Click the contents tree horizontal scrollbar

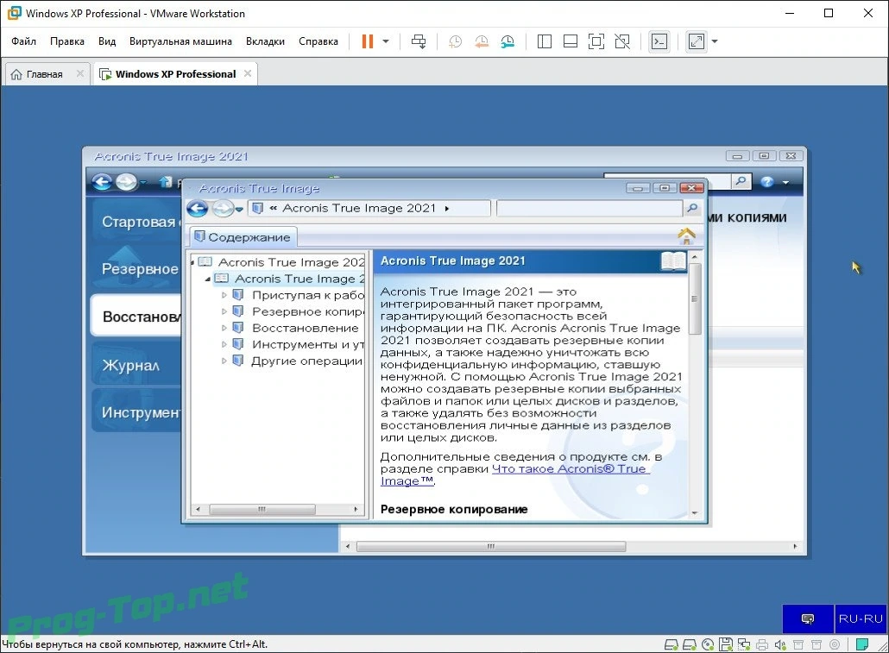pos(262,509)
